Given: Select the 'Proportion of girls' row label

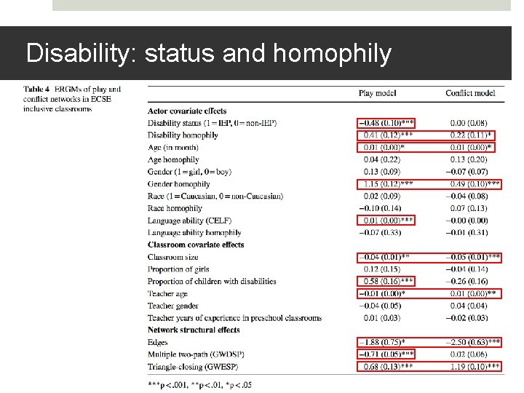Looking at the screenshot, I should tap(178, 269).
